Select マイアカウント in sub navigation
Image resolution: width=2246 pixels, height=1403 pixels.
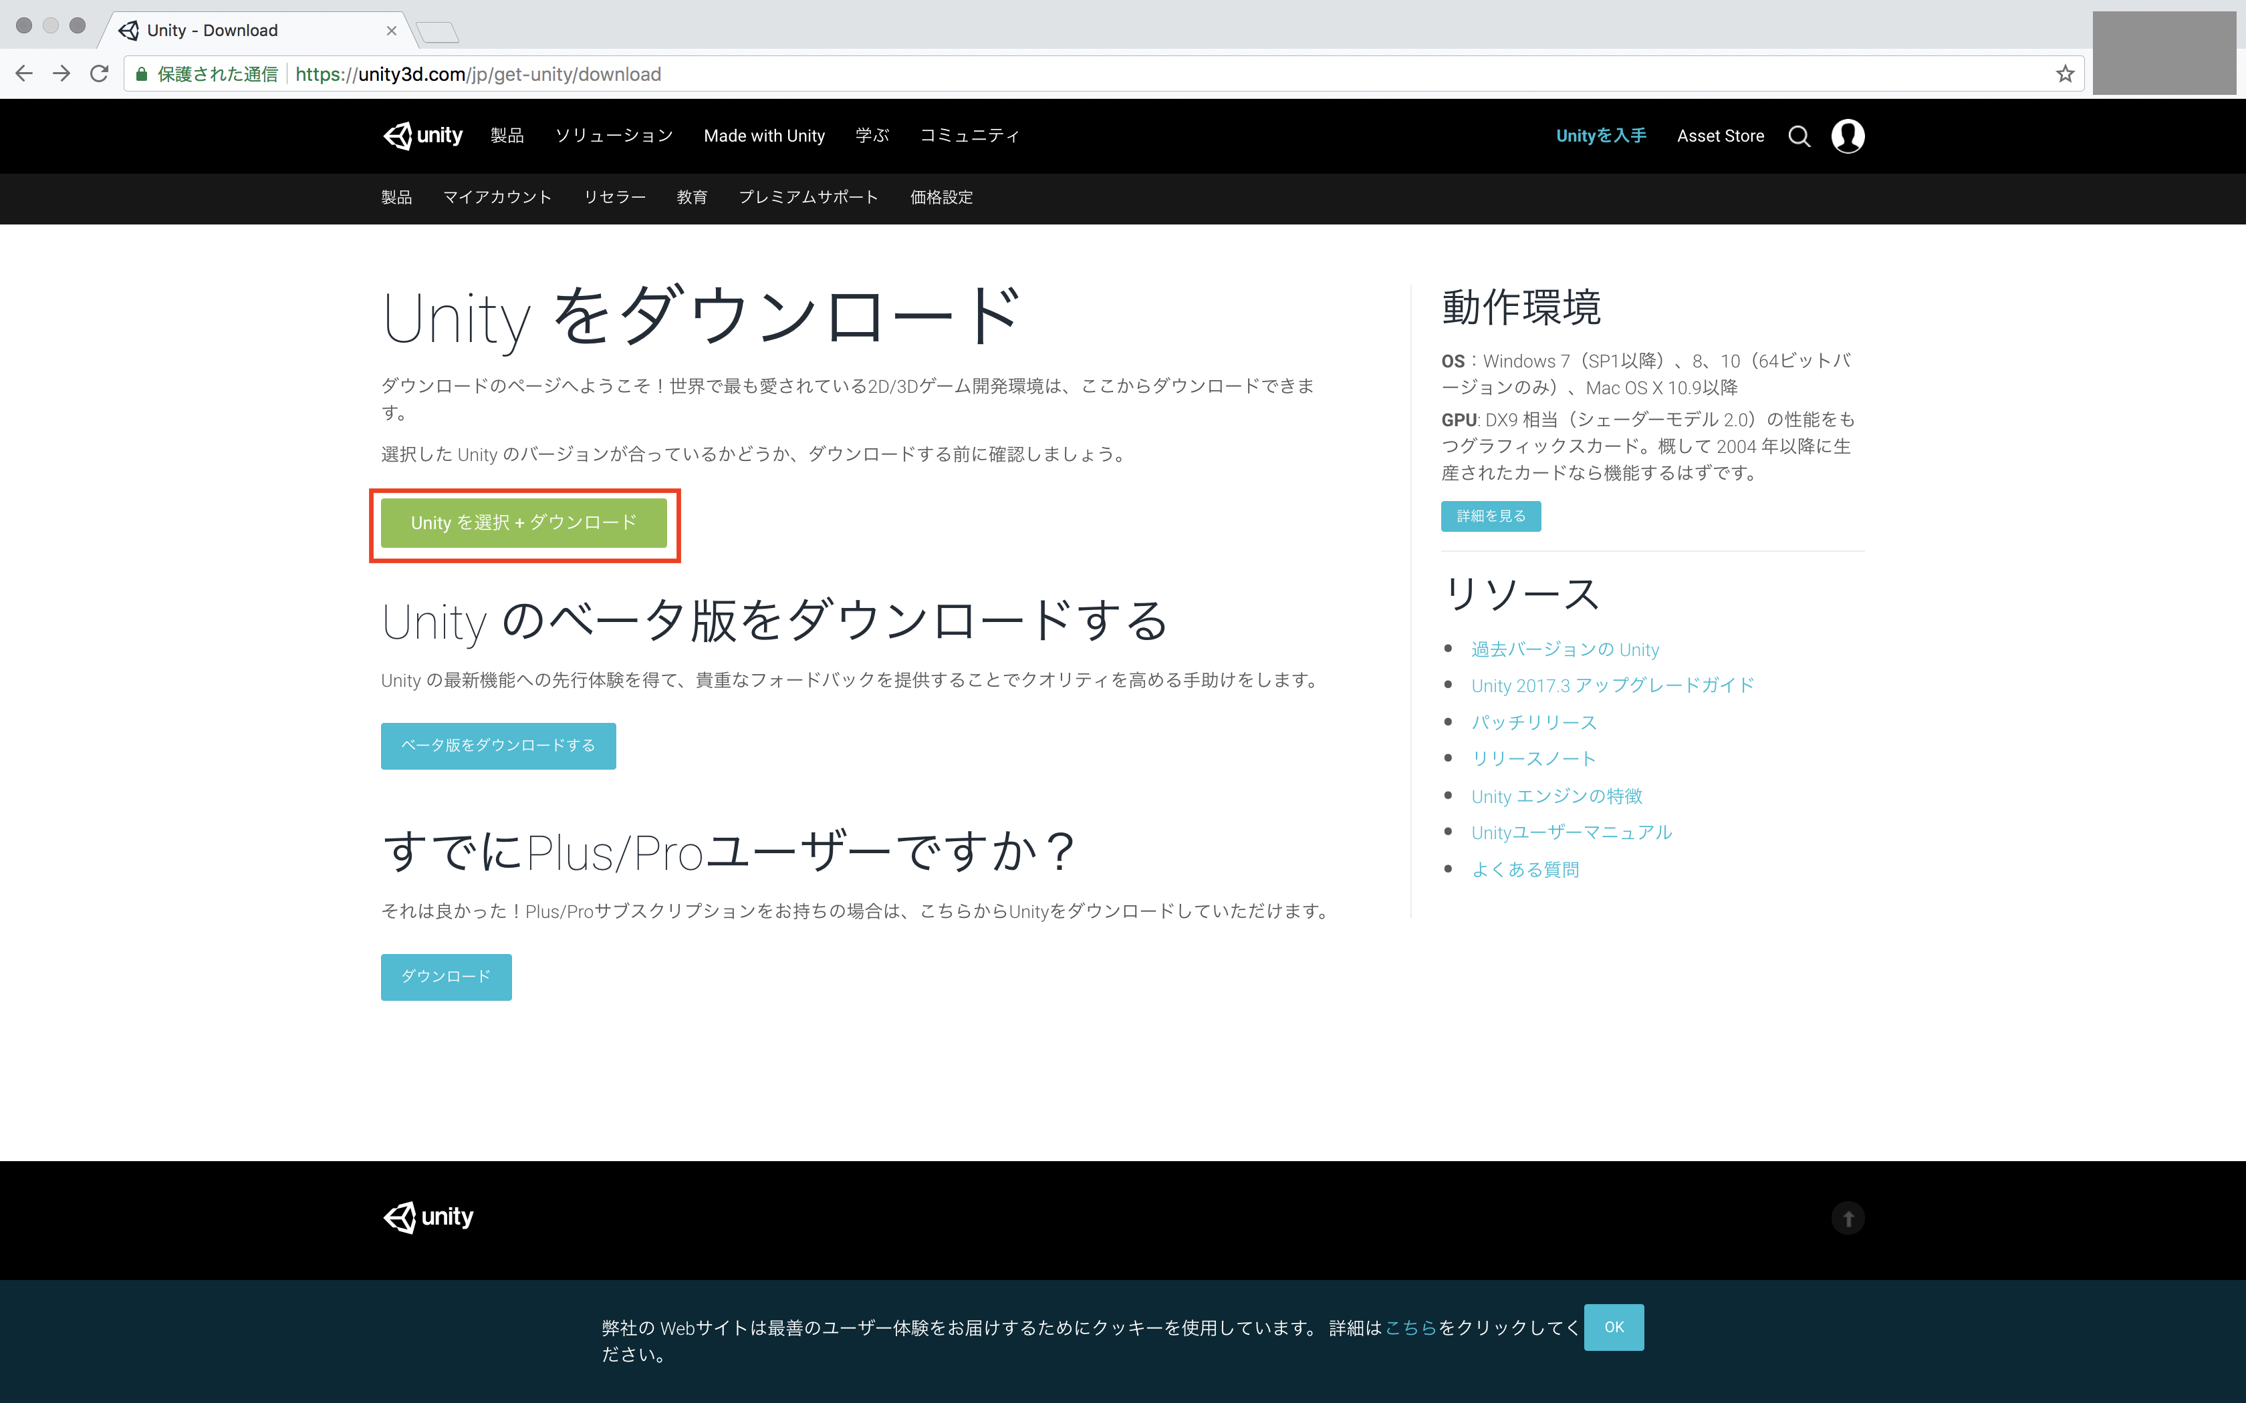coord(497,196)
